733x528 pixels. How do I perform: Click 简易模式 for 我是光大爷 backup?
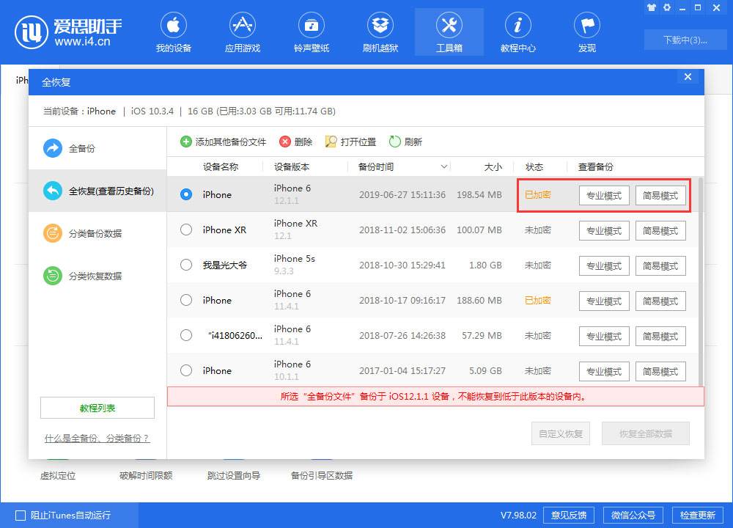click(660, 265)
